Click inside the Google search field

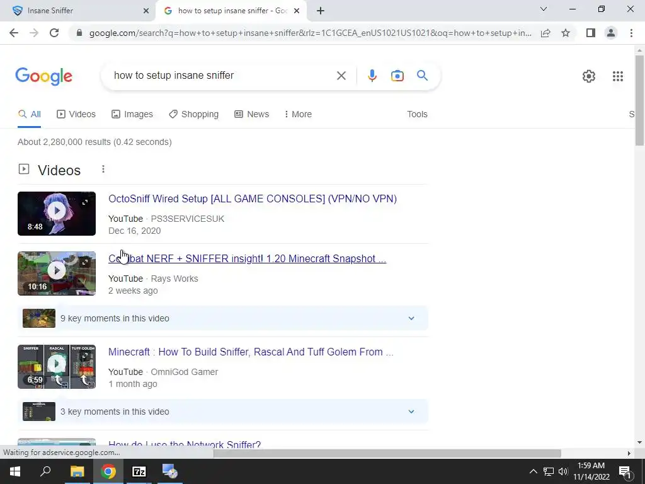pos(222,76)
